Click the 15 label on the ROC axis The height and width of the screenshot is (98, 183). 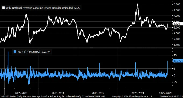[175, 55]
